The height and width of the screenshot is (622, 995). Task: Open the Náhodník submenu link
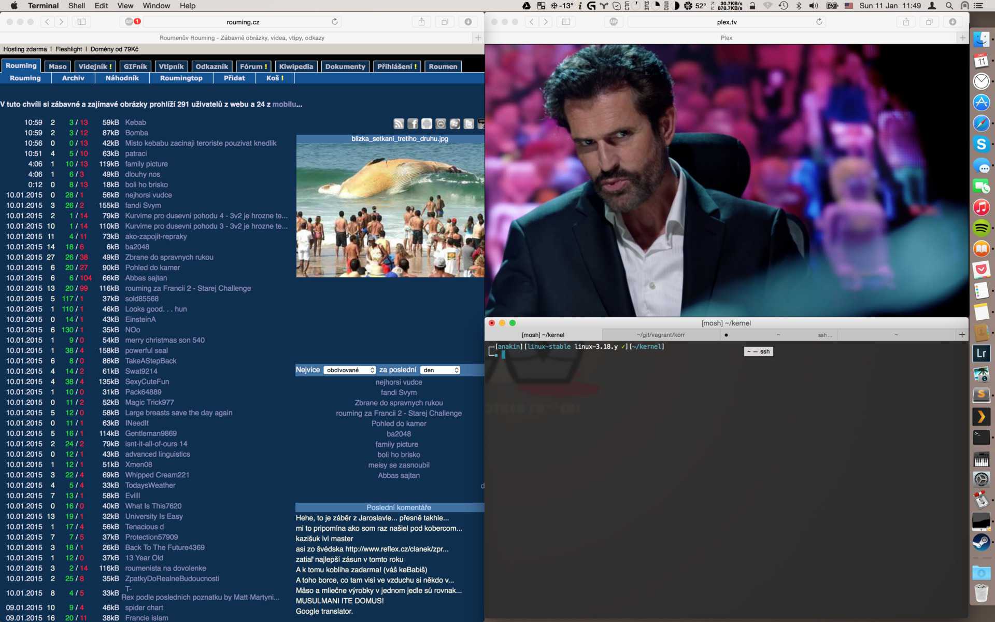(122, 78)
